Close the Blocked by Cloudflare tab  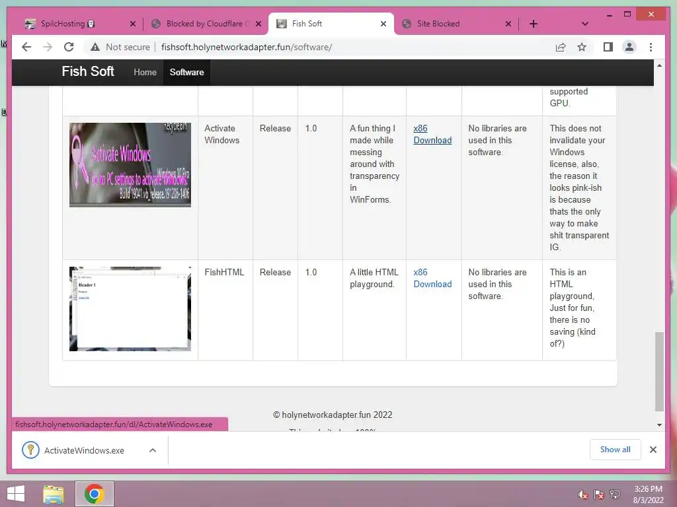click(x=259, y=24)
